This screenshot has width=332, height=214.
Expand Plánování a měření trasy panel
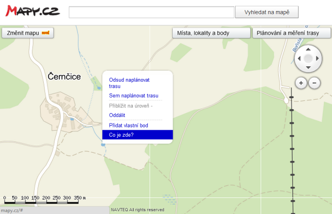coord(292,33)
